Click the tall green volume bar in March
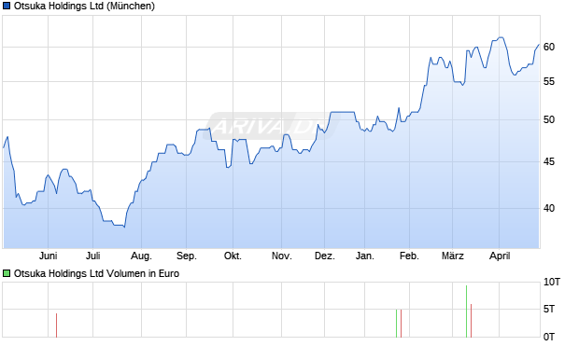This screenshot has height=346, width=579. pyautogui.click(x=466, y=311)
